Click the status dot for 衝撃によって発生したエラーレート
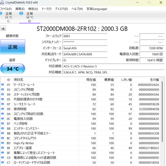Image resolution: width=166 pixels, height=166 pixels. click(x=2, y=153)
